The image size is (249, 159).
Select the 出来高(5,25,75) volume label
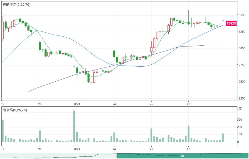tap(15, 110)
